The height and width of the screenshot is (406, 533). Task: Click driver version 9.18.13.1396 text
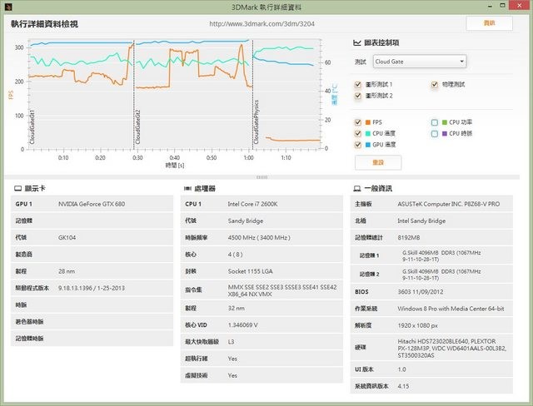coord(92,288)
